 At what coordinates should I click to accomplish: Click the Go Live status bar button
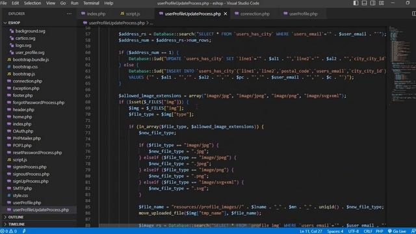(x=397, y=231)
